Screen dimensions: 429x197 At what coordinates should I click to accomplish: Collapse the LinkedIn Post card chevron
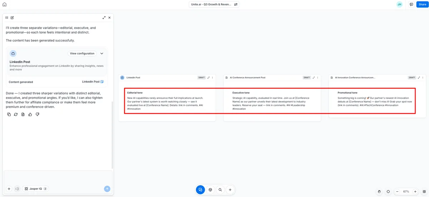click(102, 53)
